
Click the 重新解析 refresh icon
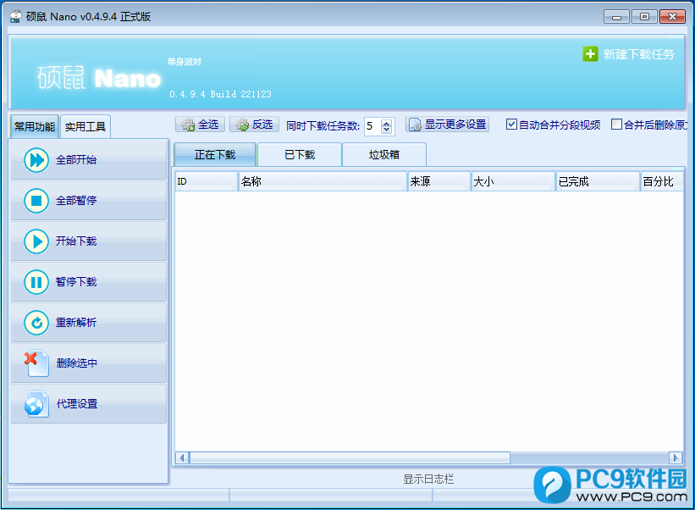36,323
